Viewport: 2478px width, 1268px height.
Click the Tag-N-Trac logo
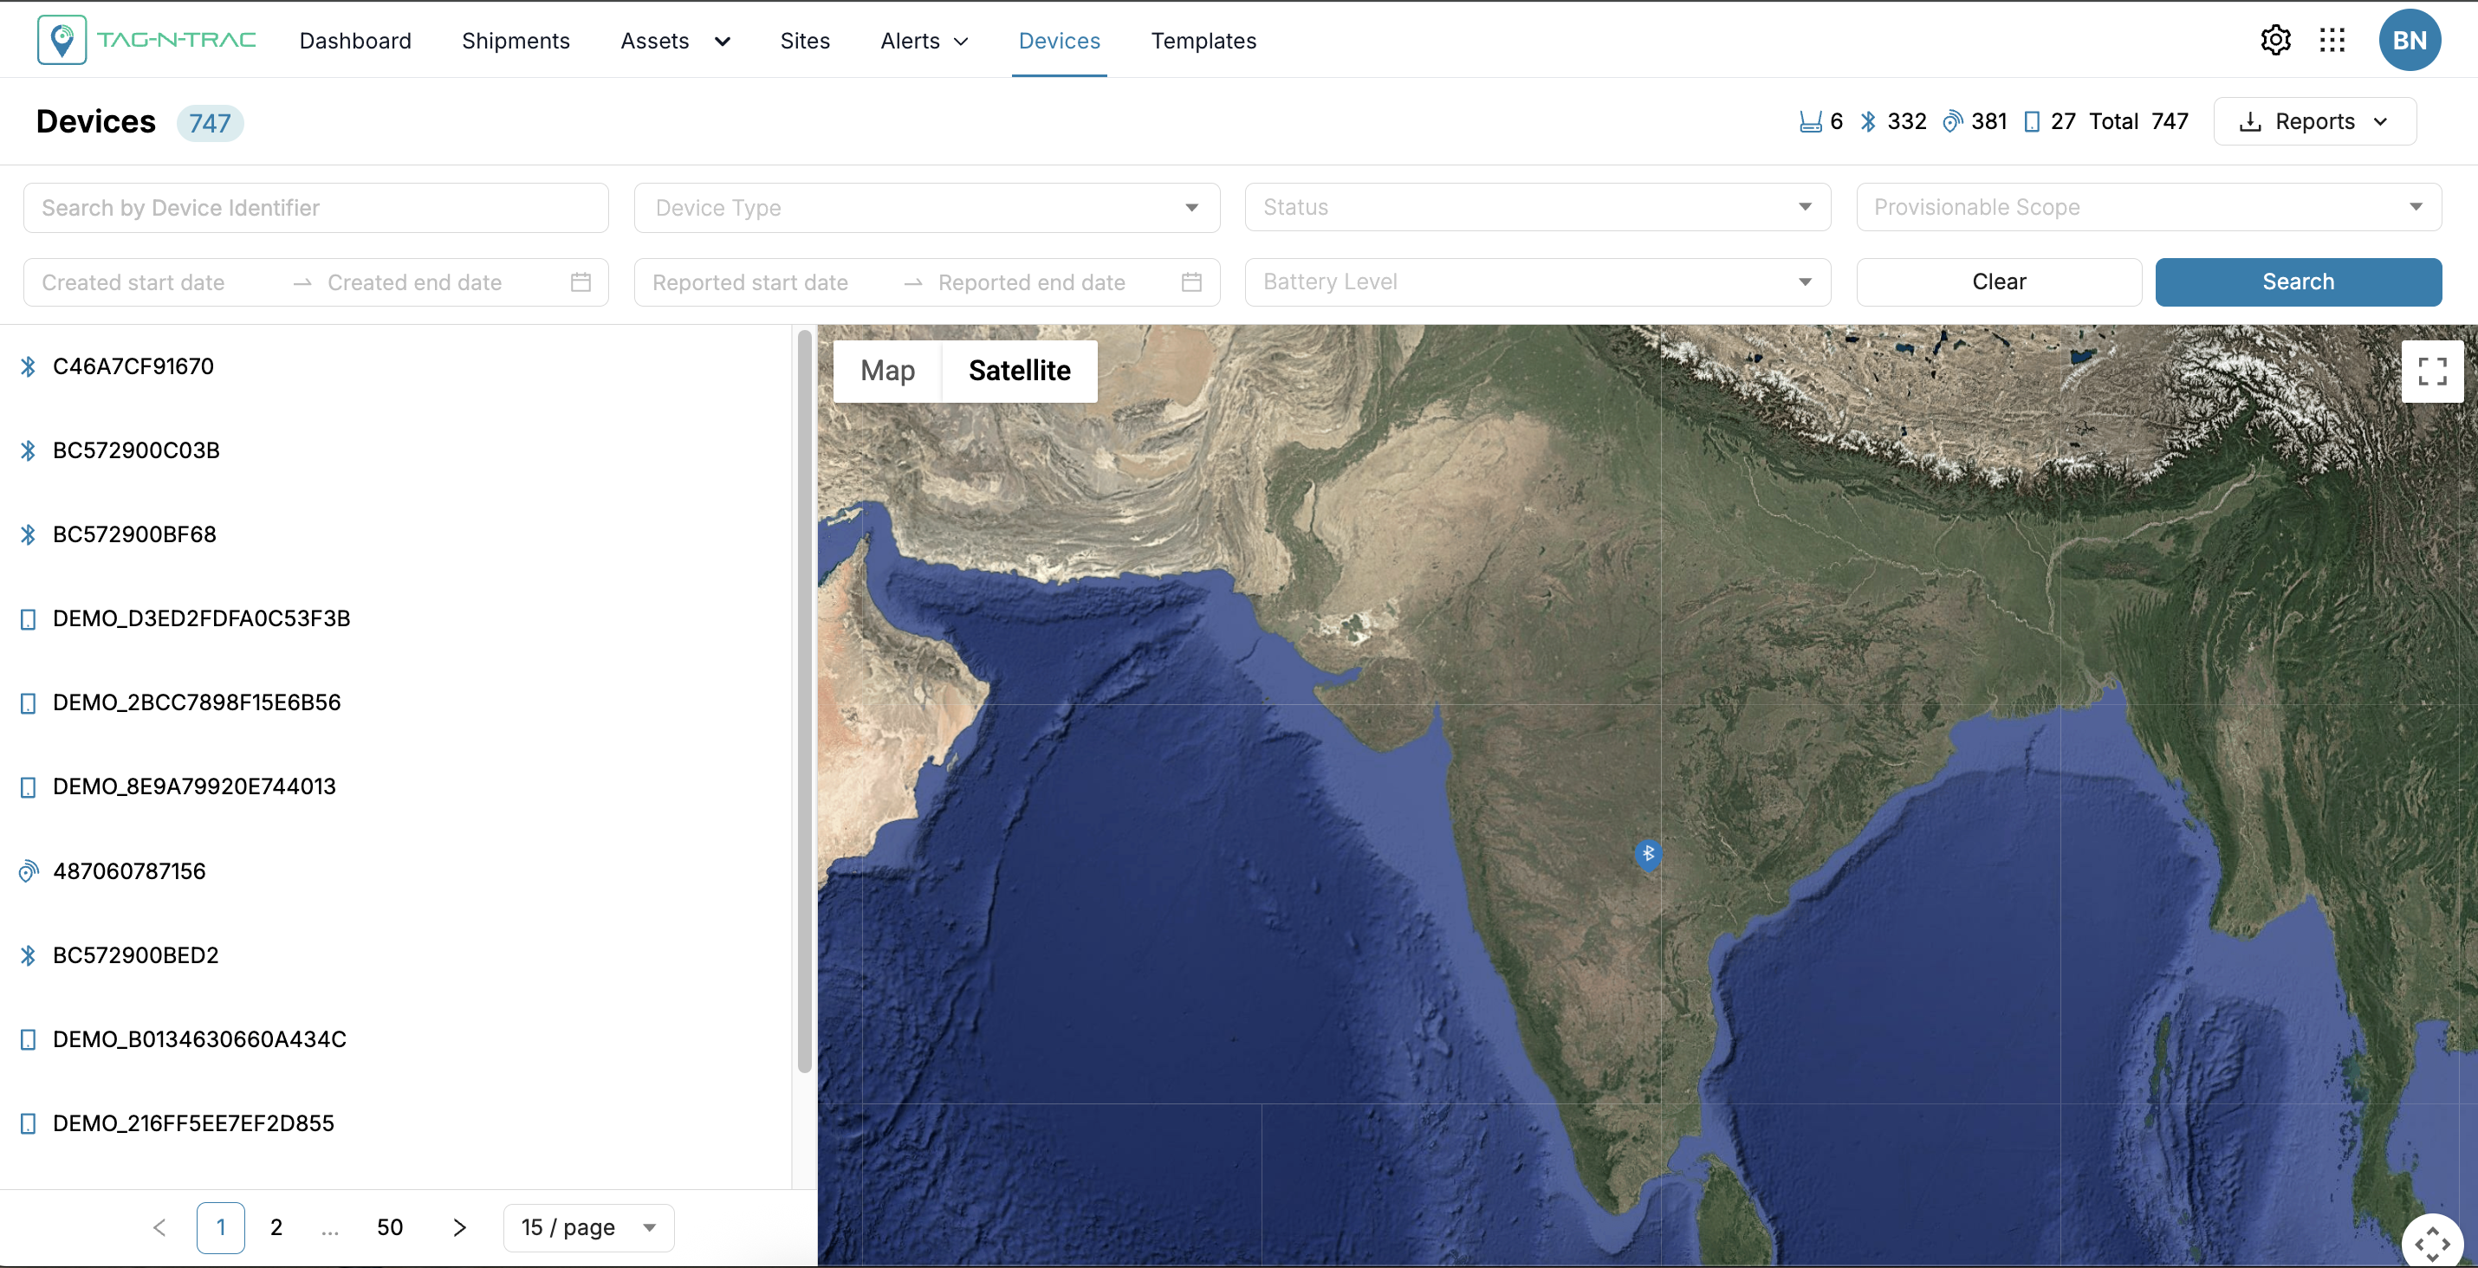[x=147, y=41]
